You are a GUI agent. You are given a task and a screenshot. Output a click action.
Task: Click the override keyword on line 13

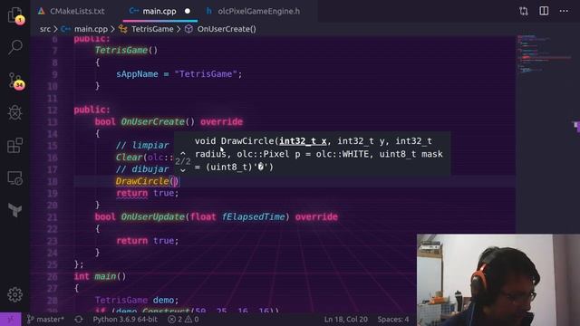tap(221, 121)
